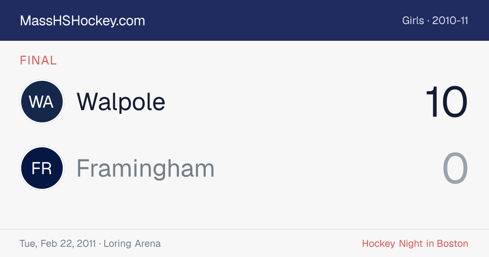Click Framingham's score of 0
This screenshot has height=257, width=489.
(x=455, y=168)
